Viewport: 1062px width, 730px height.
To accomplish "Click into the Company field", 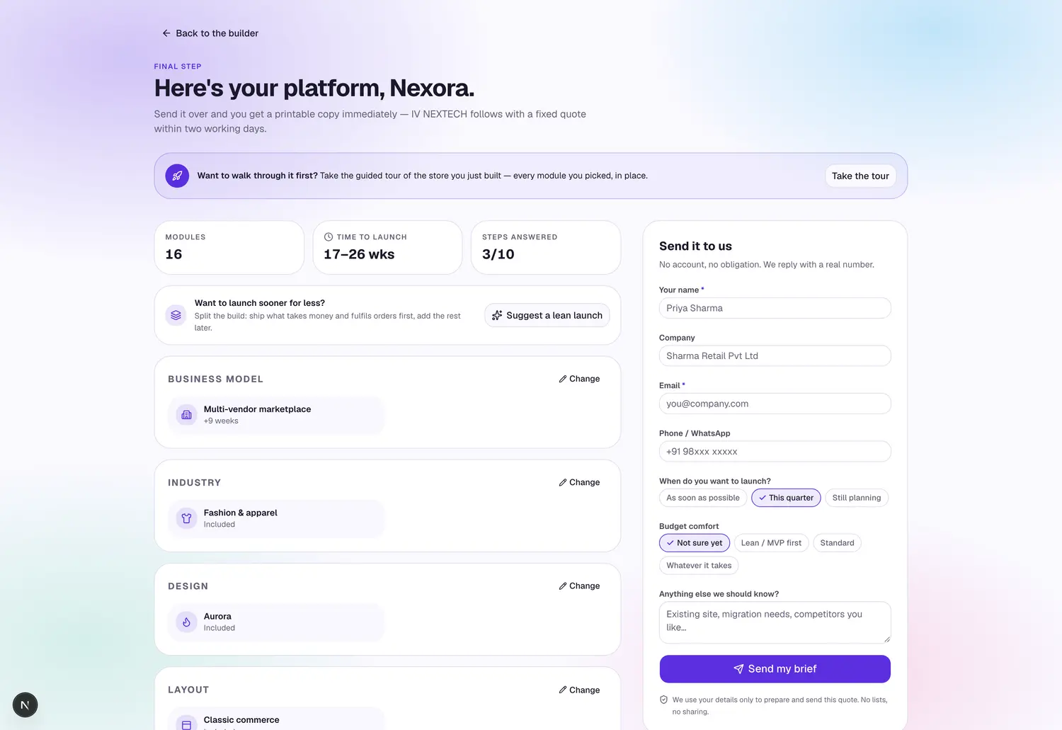I will click(775, 355).
